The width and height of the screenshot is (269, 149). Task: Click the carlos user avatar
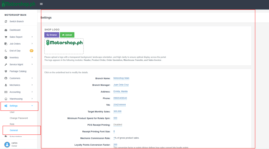(7, 144)
